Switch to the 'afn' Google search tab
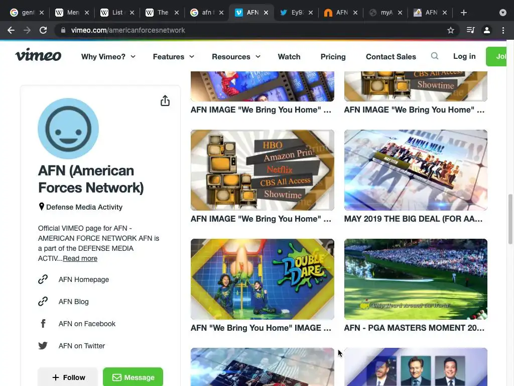This screenshot has width=514, height=386. (207, 13)
